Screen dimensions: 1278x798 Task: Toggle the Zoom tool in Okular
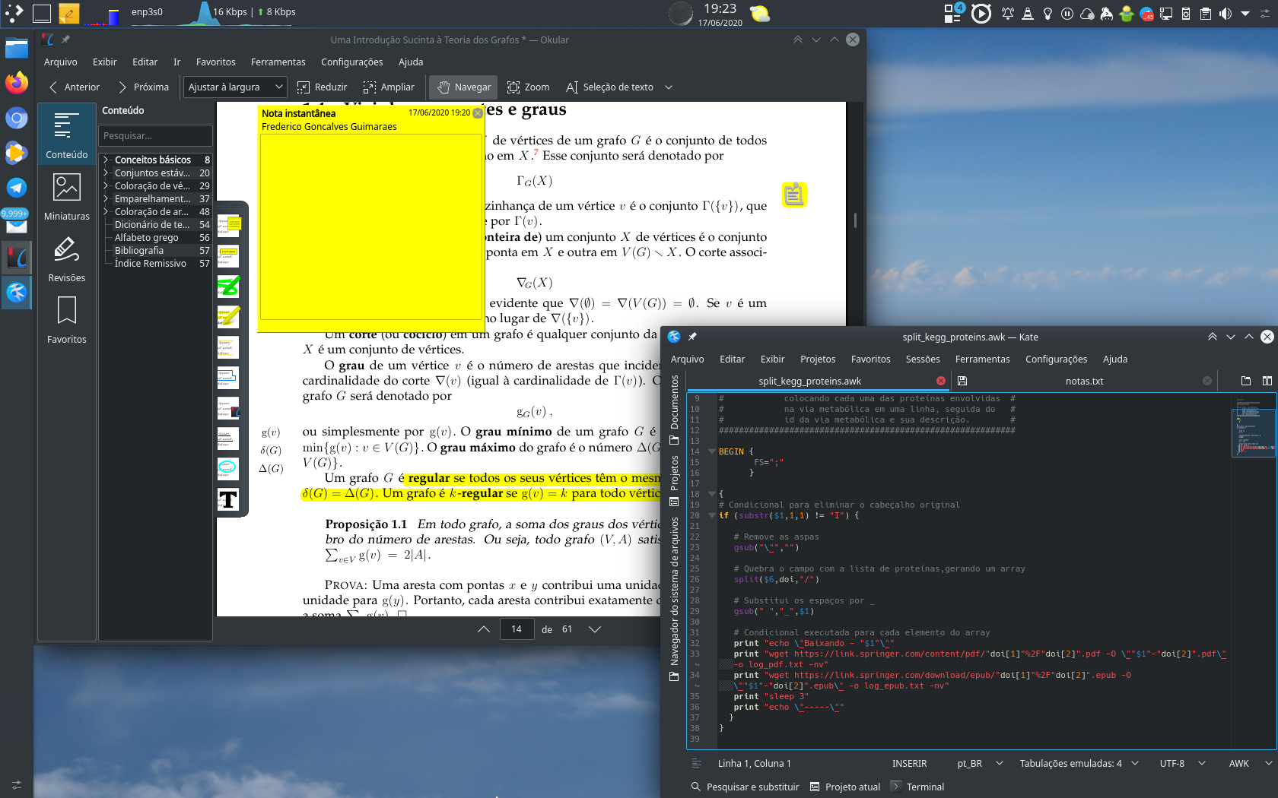529,87
